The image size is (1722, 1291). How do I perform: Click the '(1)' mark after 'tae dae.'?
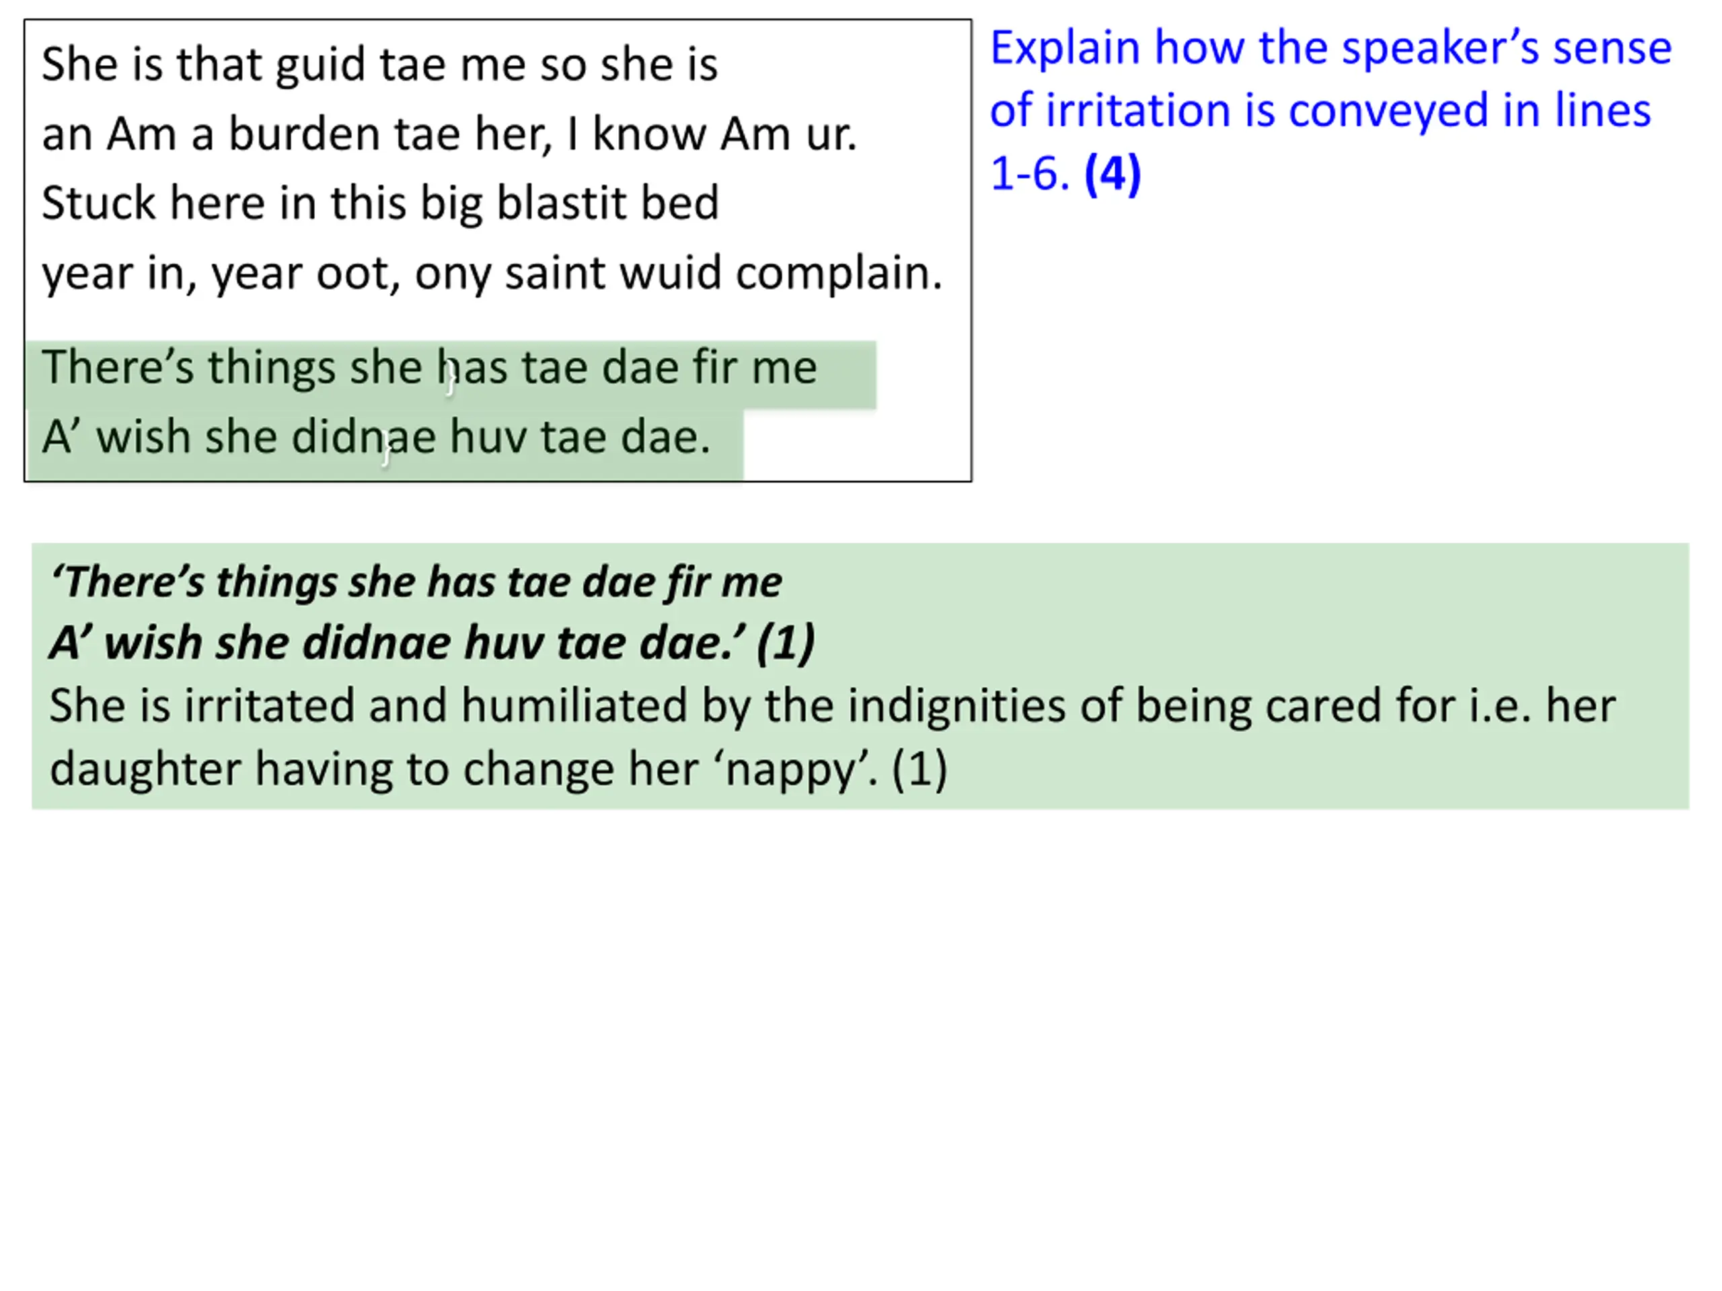pos(786,643)
